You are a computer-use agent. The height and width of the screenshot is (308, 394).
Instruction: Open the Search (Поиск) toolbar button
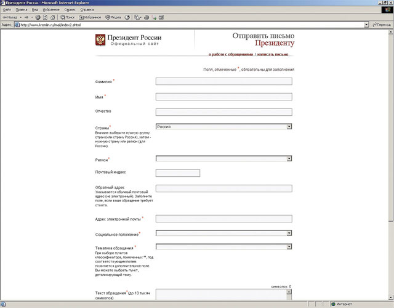[67, 17]
